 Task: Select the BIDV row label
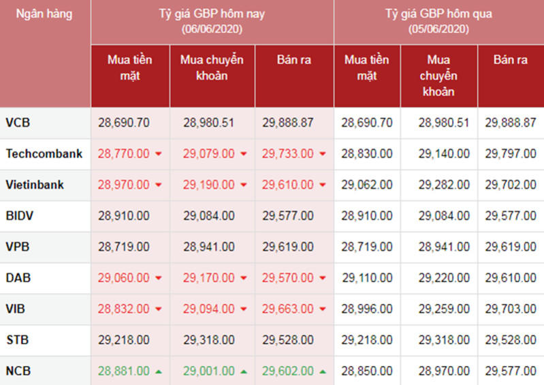point(20,216)
